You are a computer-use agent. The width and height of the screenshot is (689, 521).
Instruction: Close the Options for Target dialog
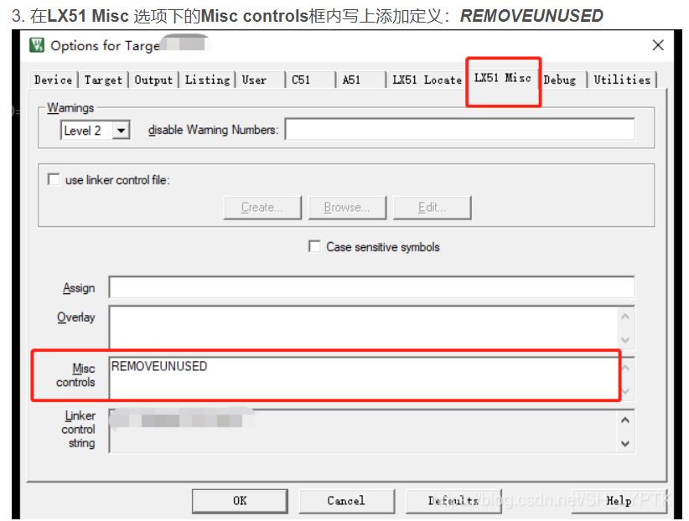click(x=658, y=45)
